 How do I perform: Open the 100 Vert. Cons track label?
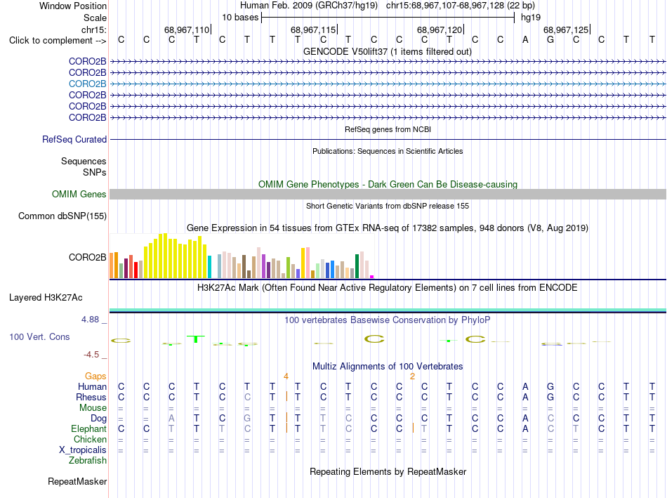point(39,336)
